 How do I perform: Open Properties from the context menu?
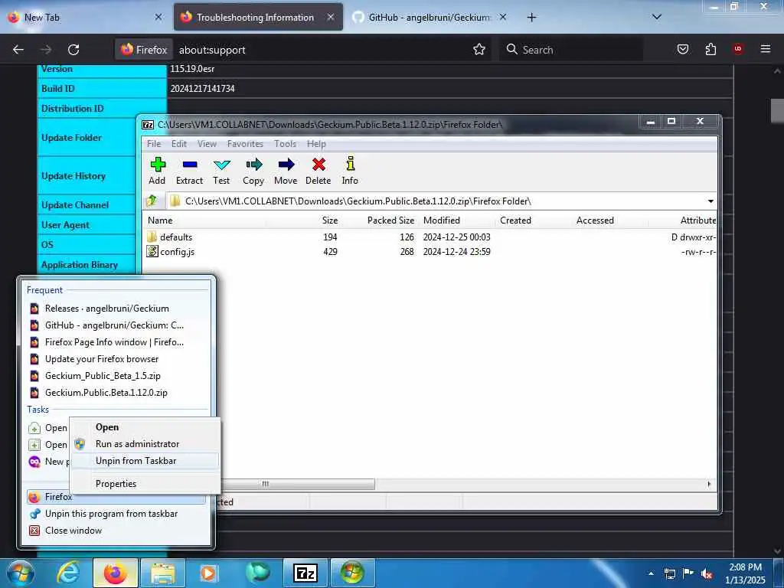(145, 484)
